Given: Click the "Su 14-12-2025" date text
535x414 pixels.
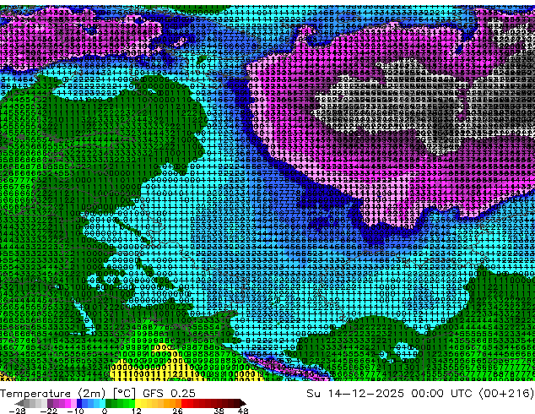Looking at the screenshot, I should 355,394.
